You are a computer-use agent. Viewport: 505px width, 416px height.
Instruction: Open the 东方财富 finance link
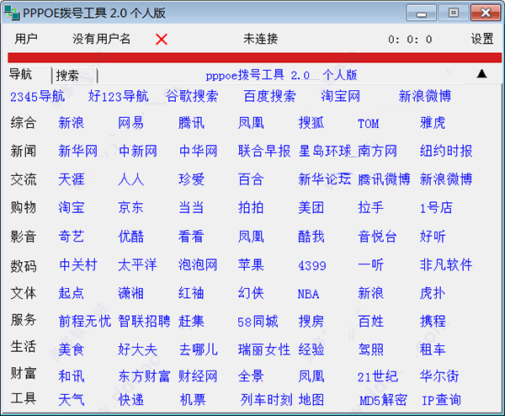click(x=144, y=376)
